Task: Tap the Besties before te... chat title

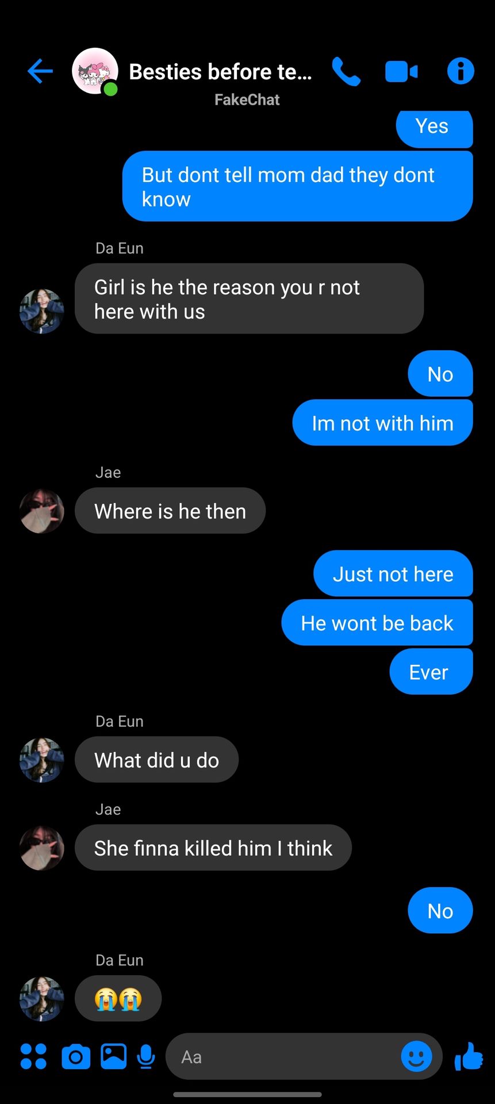Action: (x=220, y=72)
